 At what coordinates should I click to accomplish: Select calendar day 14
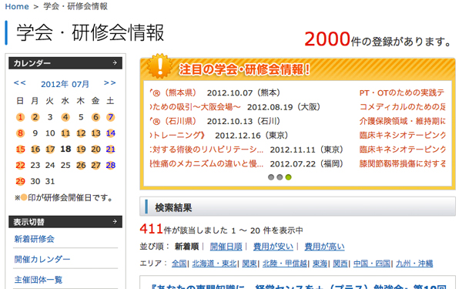pos(110,133)
